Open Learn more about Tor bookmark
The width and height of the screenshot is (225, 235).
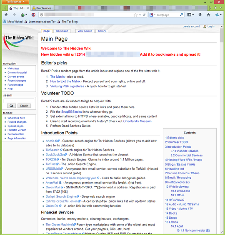tap(40, 22)
